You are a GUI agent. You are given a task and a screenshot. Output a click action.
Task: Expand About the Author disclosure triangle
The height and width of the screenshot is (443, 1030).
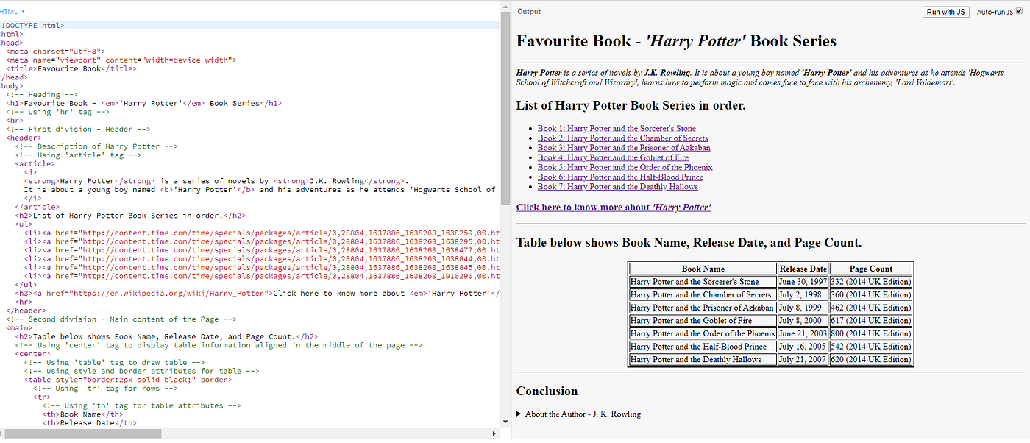519,414
